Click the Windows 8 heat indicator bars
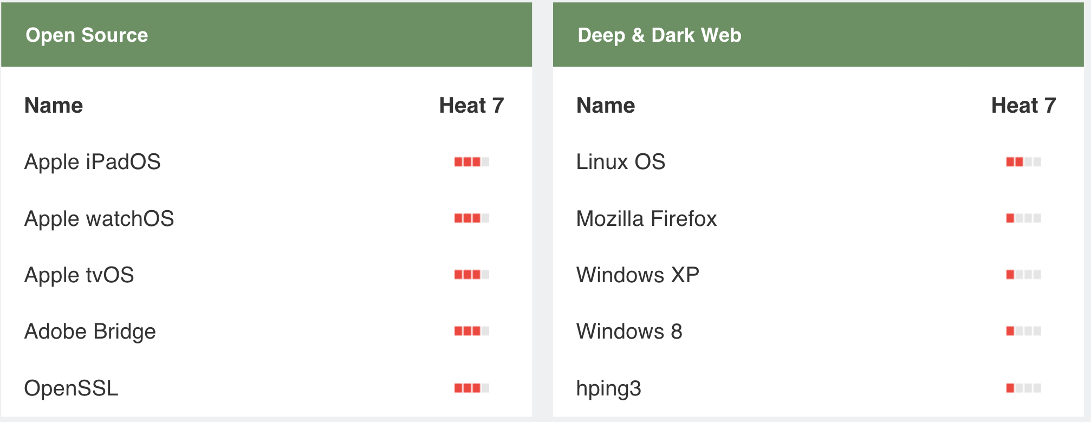This screenshot has height=422, width=1091. (x=1023, y=331)
